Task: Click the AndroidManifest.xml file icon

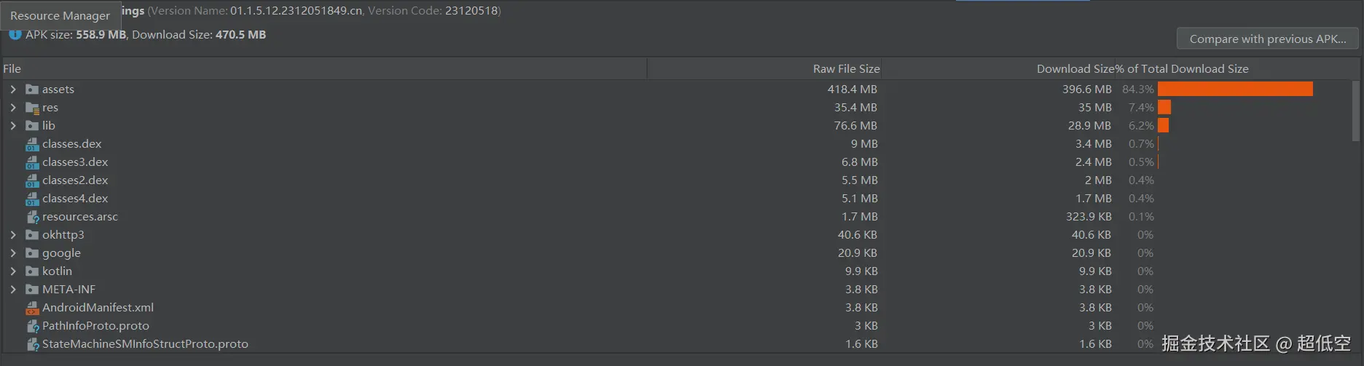Action: (x=32, y=308)
